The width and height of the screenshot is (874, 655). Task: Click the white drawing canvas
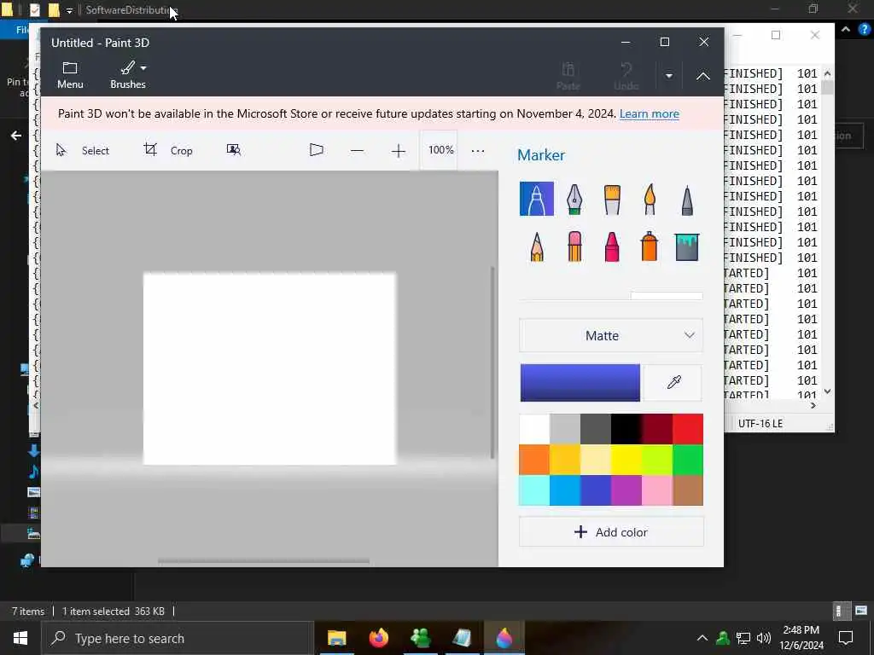tap(270, 368)
